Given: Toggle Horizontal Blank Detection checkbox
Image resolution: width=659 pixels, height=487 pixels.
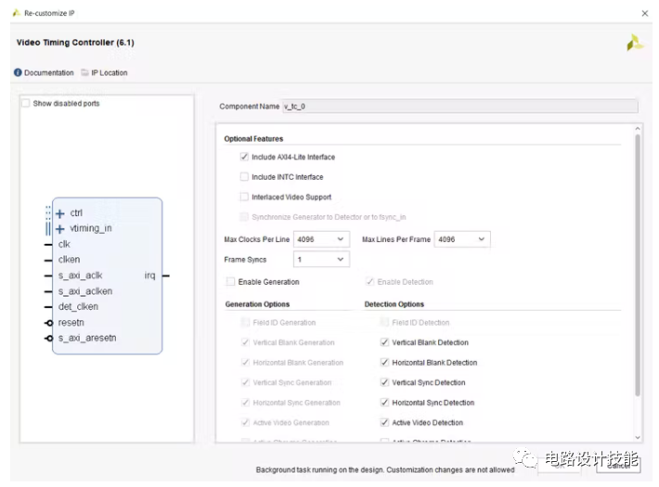Looking at the screenshot, I should (x=384, y=362).
